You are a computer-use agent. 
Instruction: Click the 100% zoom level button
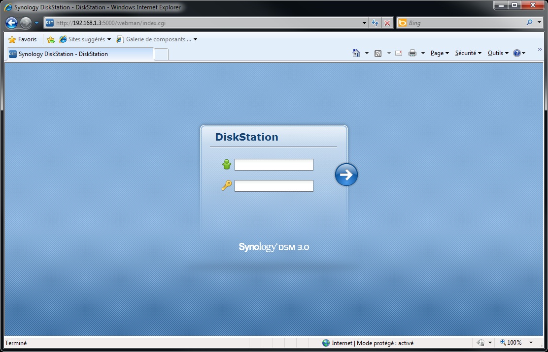pyautogui.click(x=511, y=343)
